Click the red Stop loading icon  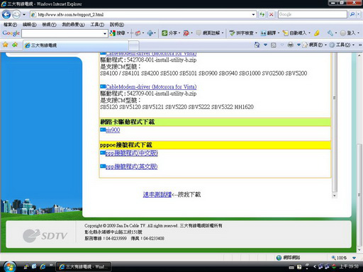pos(272,15)
